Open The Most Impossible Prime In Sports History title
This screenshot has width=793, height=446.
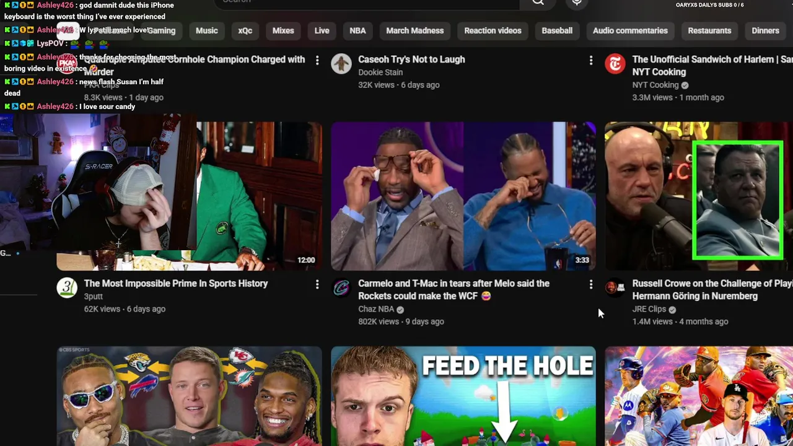[x=176, y=284]
